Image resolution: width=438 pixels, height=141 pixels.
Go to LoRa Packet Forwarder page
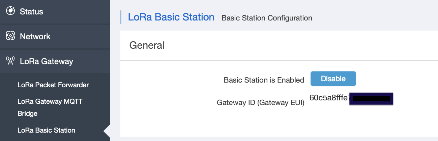(53, 85)
